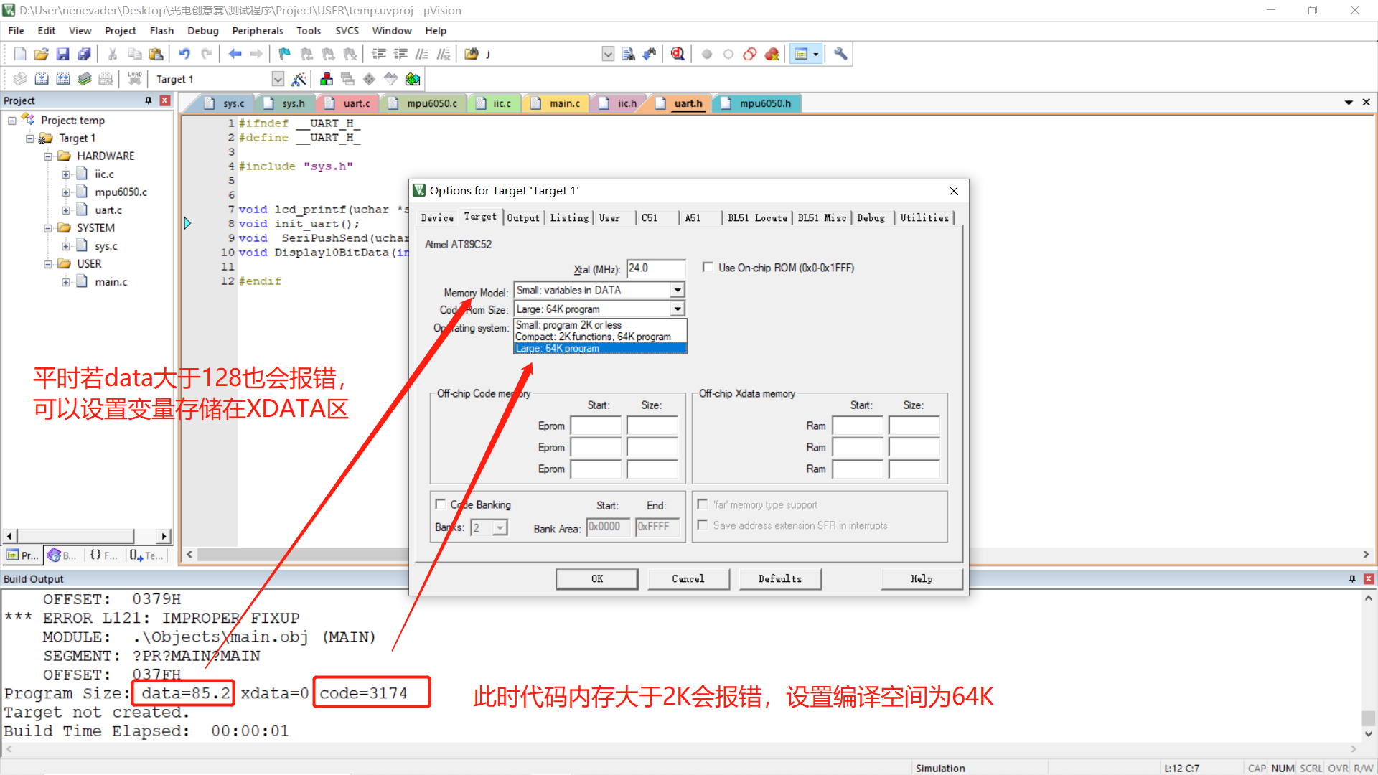Click the first Eprom Start field

click(x=596, y=426)
